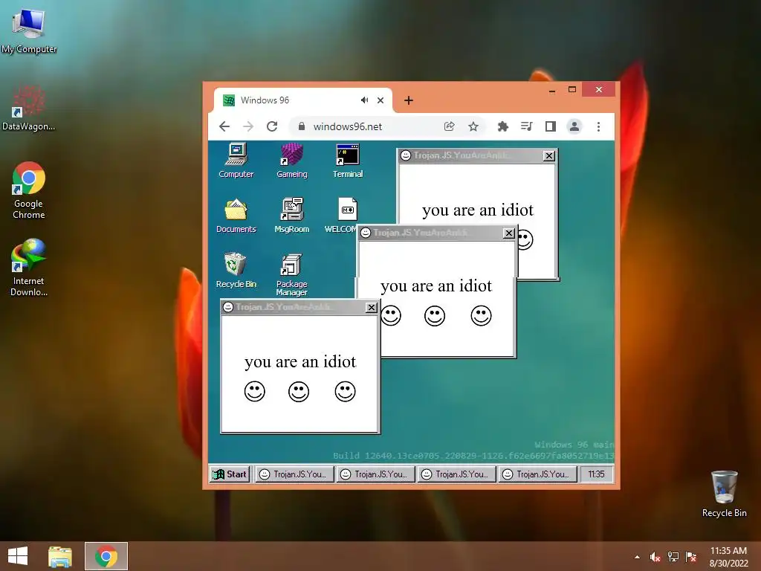761x571 pixels.
Task: Select second Trojan.JS taskbar button
Action: pyautogui.click(x=375, y=474)
